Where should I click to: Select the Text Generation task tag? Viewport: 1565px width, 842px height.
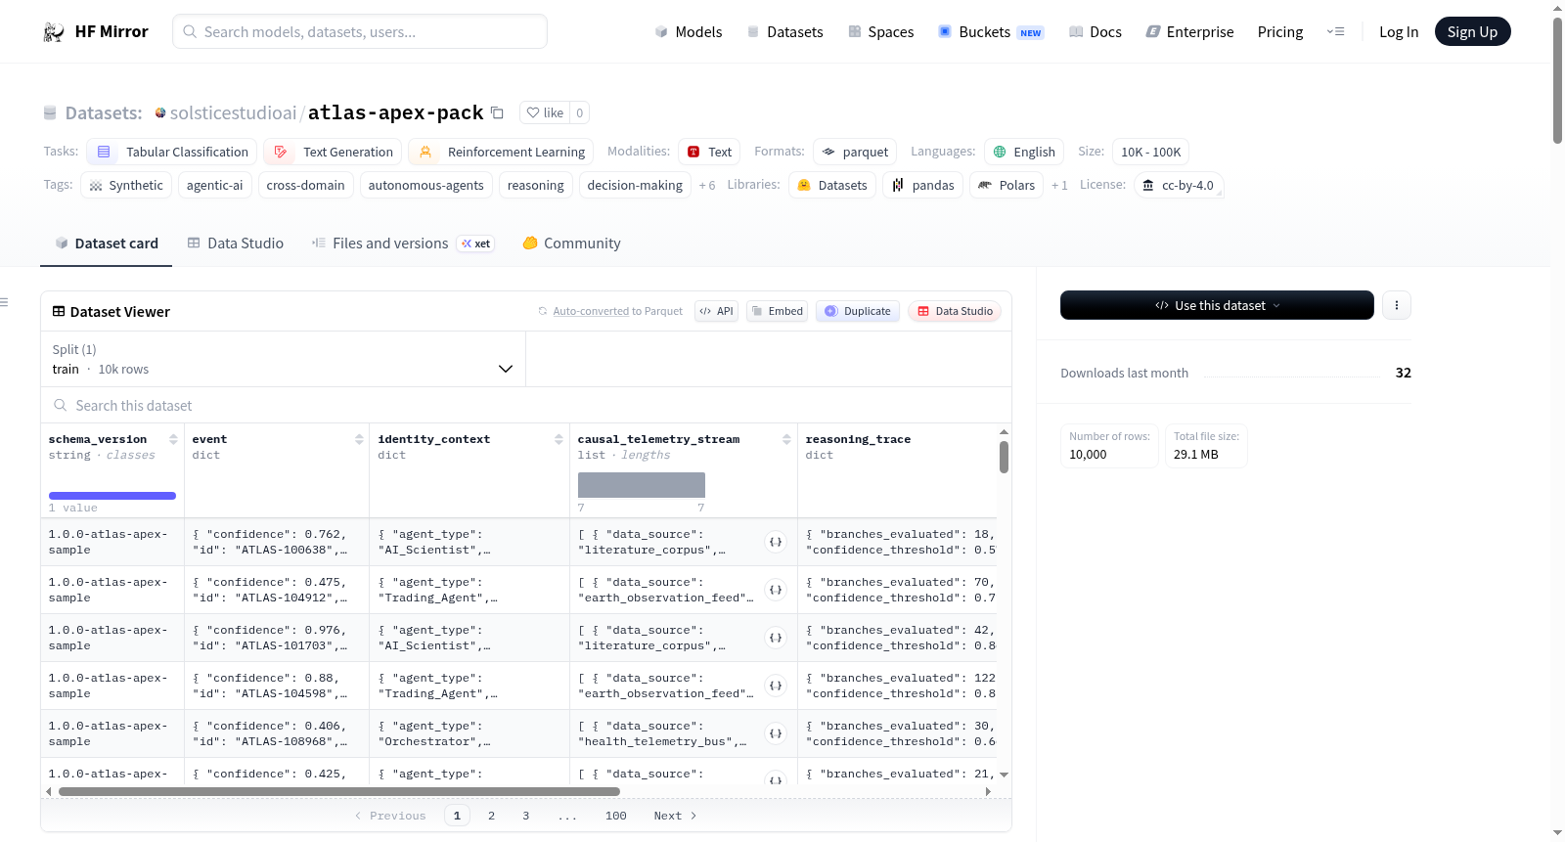334,152
